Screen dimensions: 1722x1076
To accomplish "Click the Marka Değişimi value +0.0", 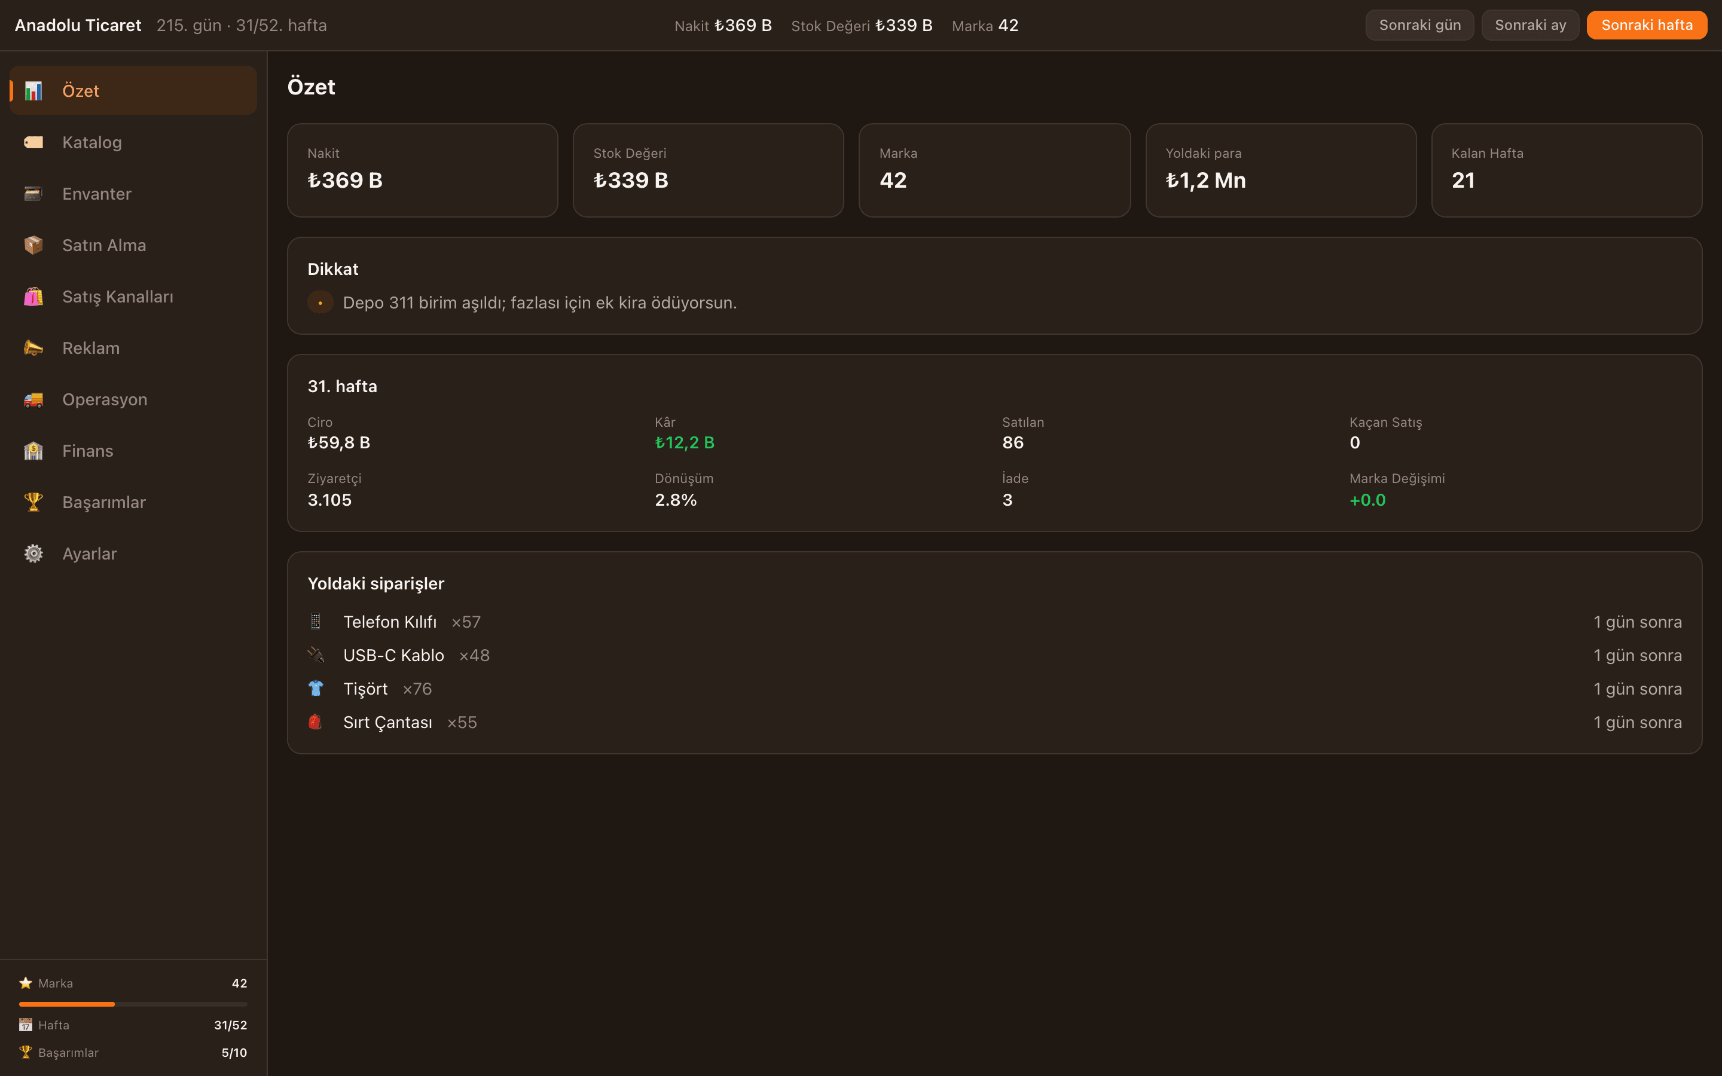I will (1367, 500).
